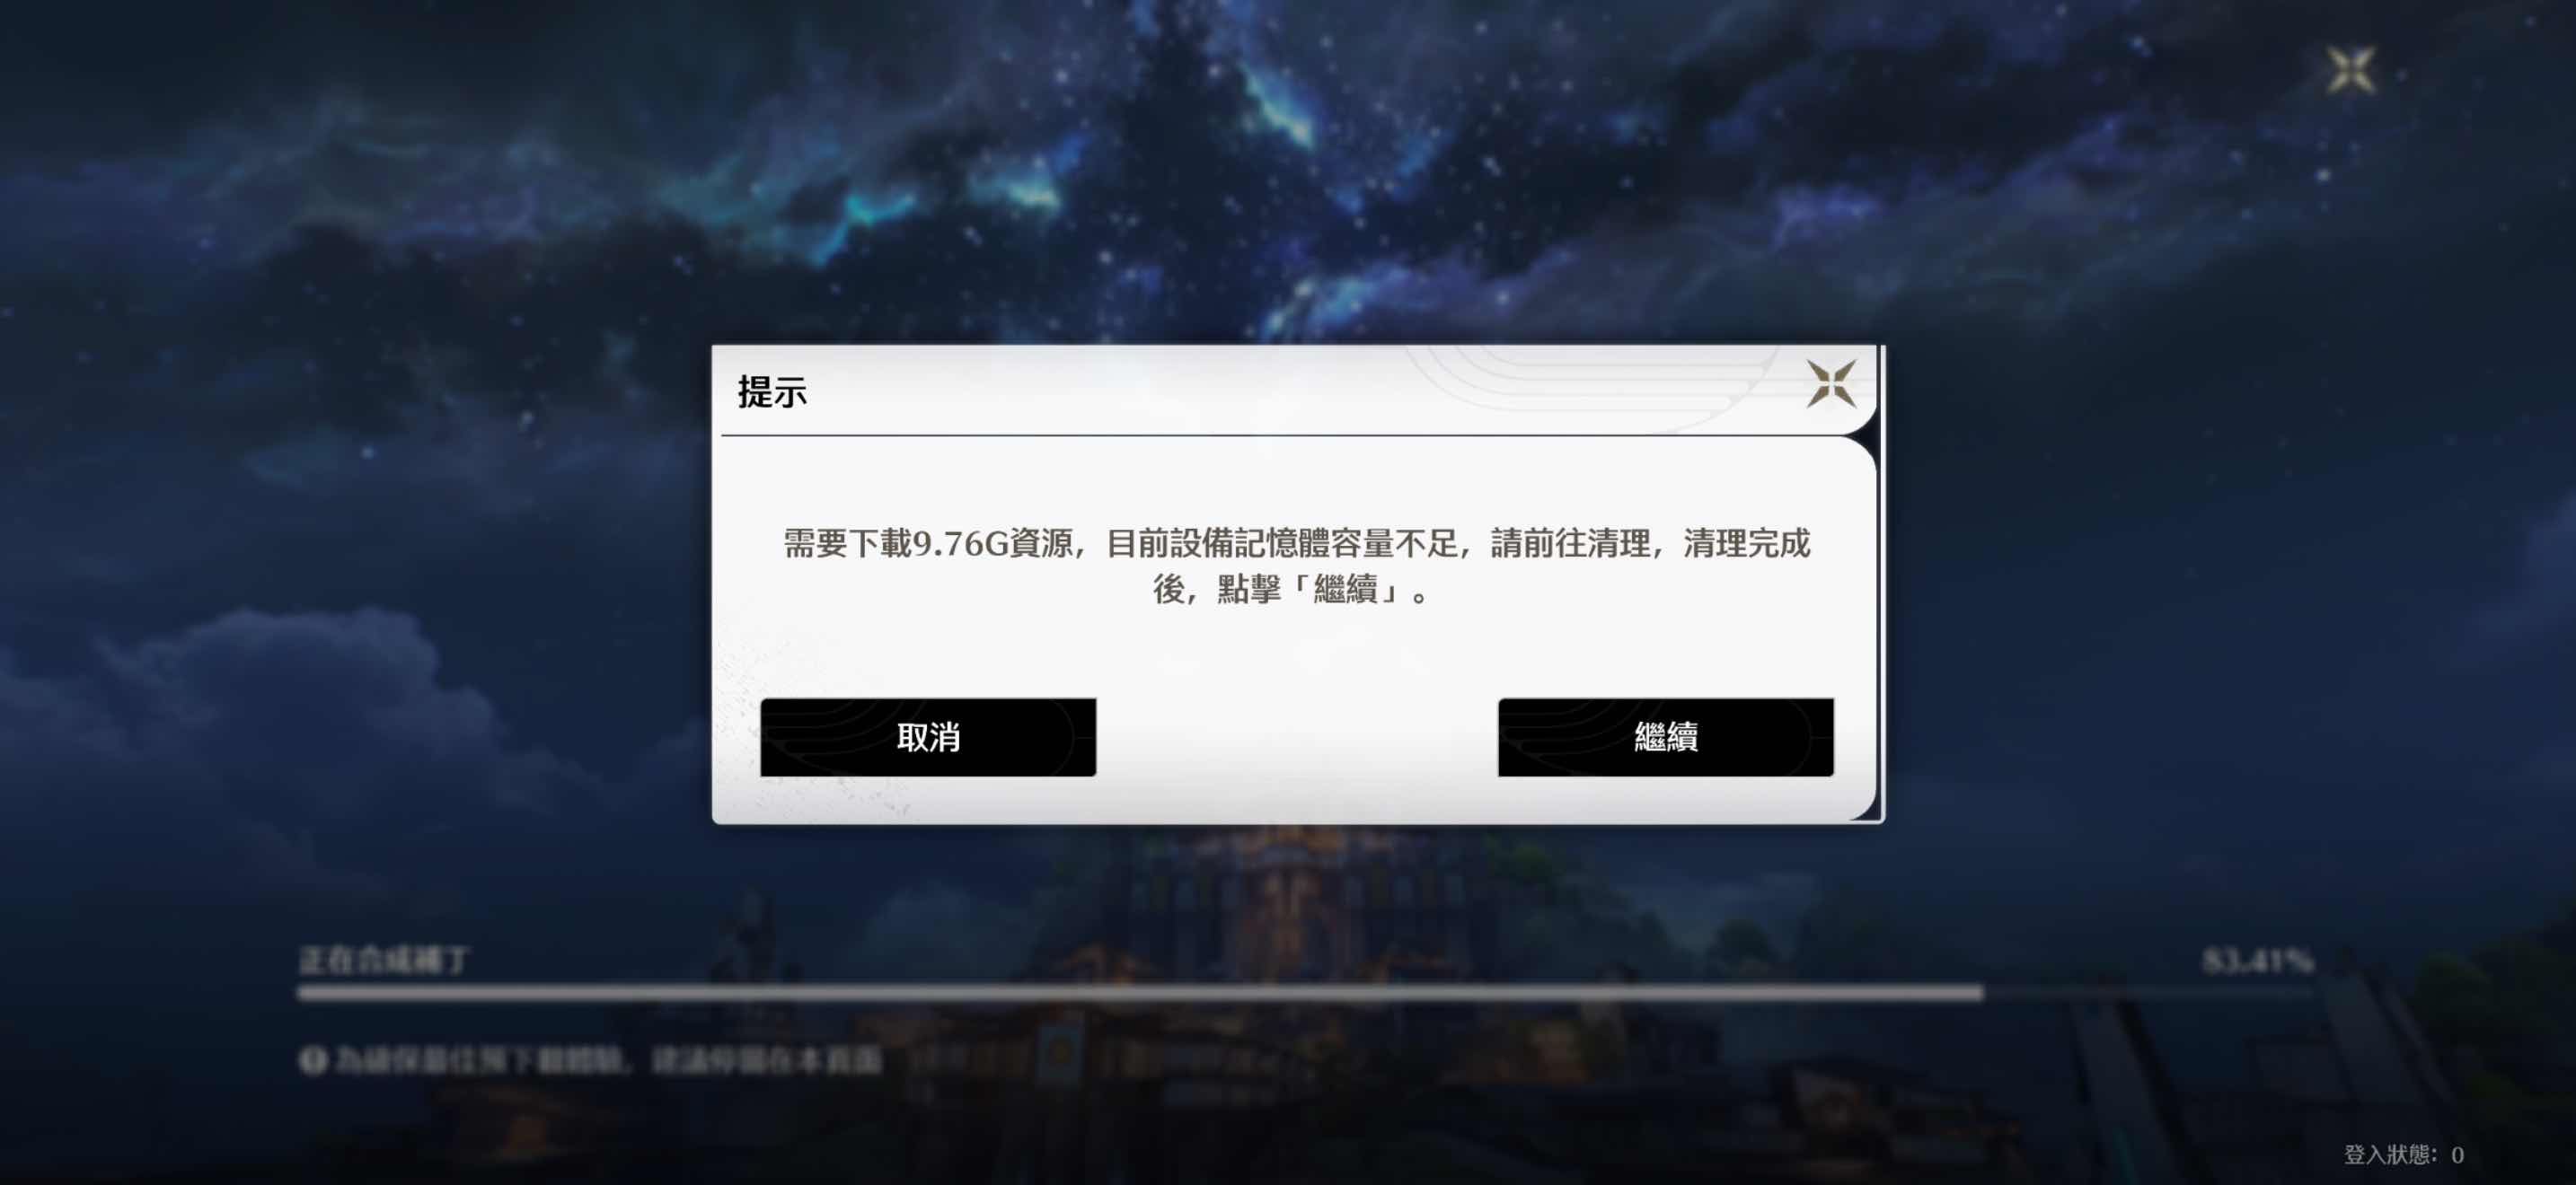Screen dimensions: 2576x1185
Task: Close the 提示 dialog with its X icon
Action: pos(1831,384)
